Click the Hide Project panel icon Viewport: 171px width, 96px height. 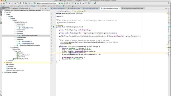click(x=49, y=8)
